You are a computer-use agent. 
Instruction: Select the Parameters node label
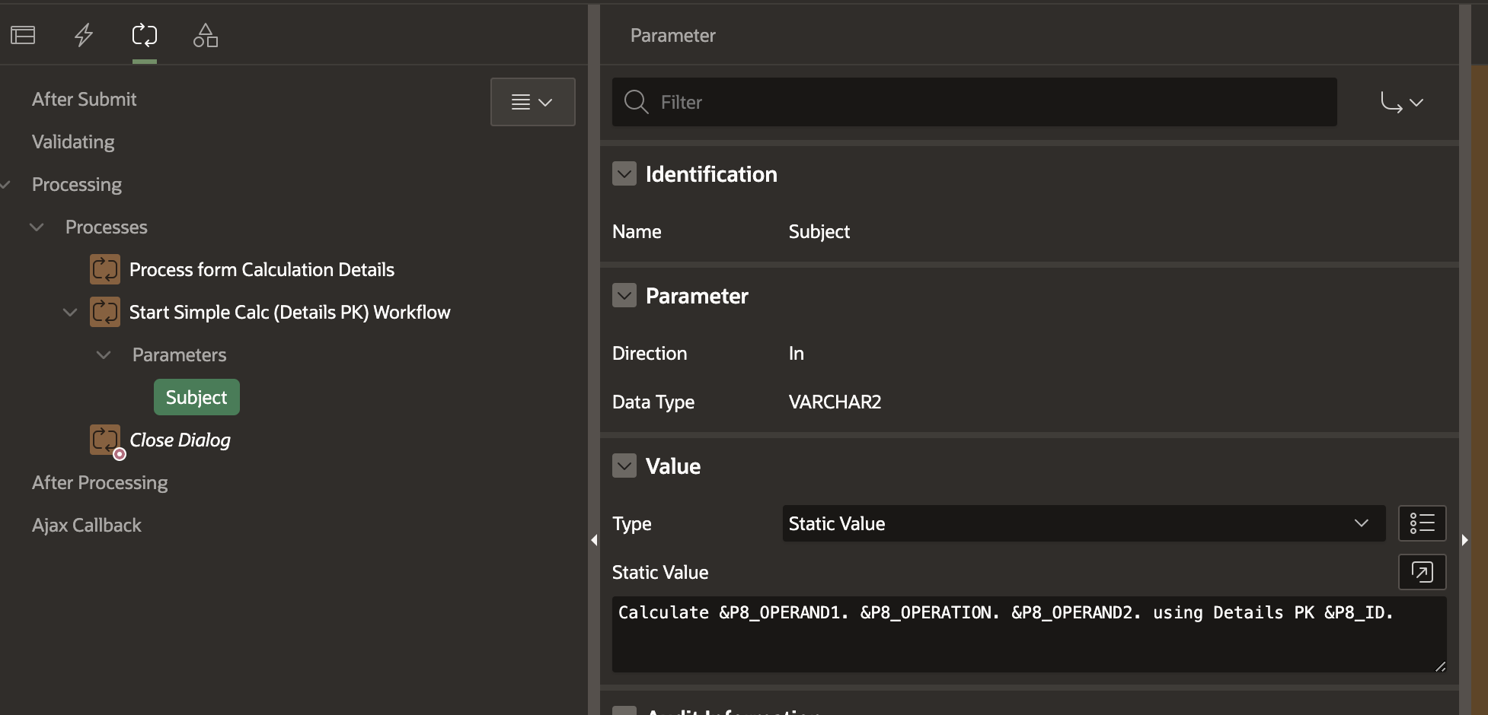tap(180, 355)
